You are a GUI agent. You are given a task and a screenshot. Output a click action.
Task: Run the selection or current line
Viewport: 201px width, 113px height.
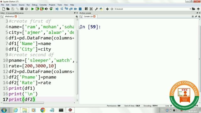[46, 9]
